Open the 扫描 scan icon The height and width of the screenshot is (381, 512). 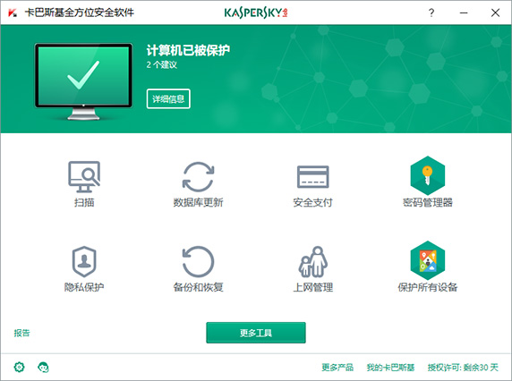[84, 177]
